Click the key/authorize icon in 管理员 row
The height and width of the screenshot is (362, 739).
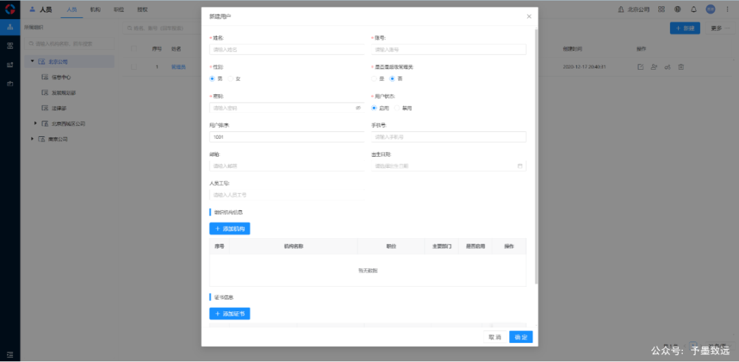[x=667, y=67]
